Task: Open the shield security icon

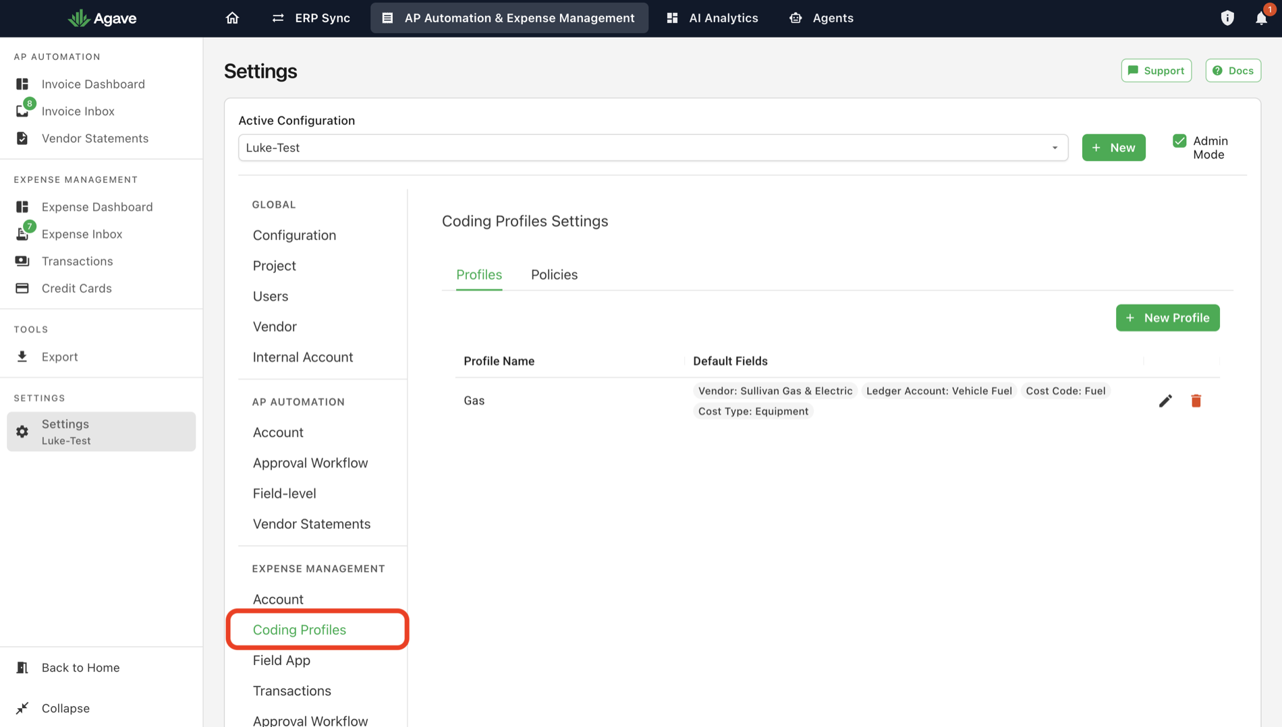Action: point(1227,18)
